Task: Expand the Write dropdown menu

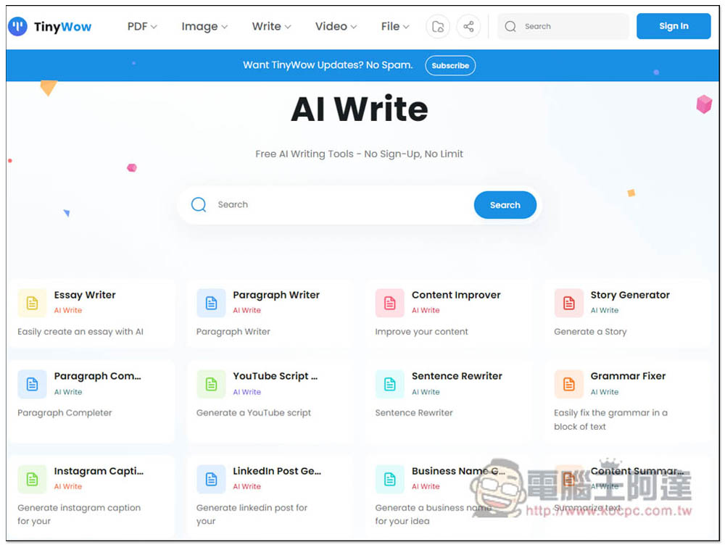Action: [271, 26]
